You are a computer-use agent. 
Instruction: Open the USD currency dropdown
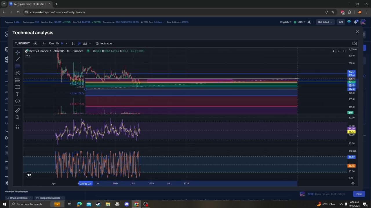(x=299, y=22)
